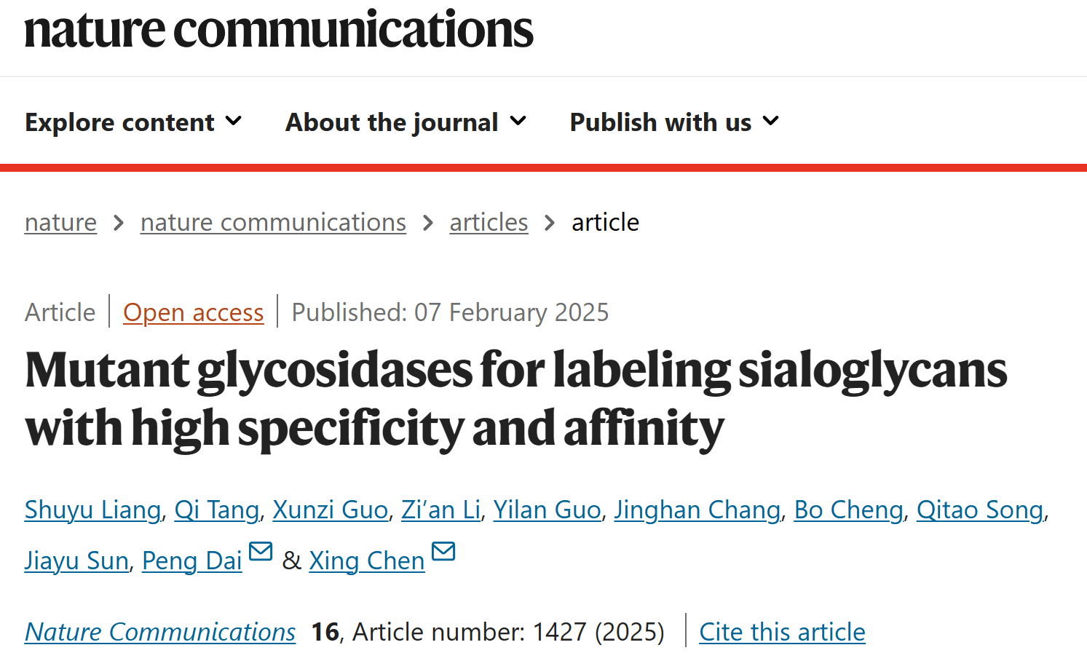1087x669 pixels.
Task: Open author Jinghan Chang's details
Action: (697, 510)
